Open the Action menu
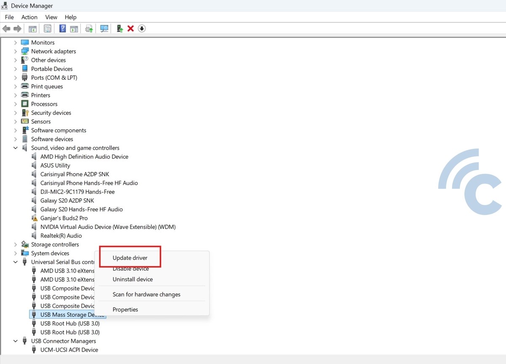 click(30, 17)
